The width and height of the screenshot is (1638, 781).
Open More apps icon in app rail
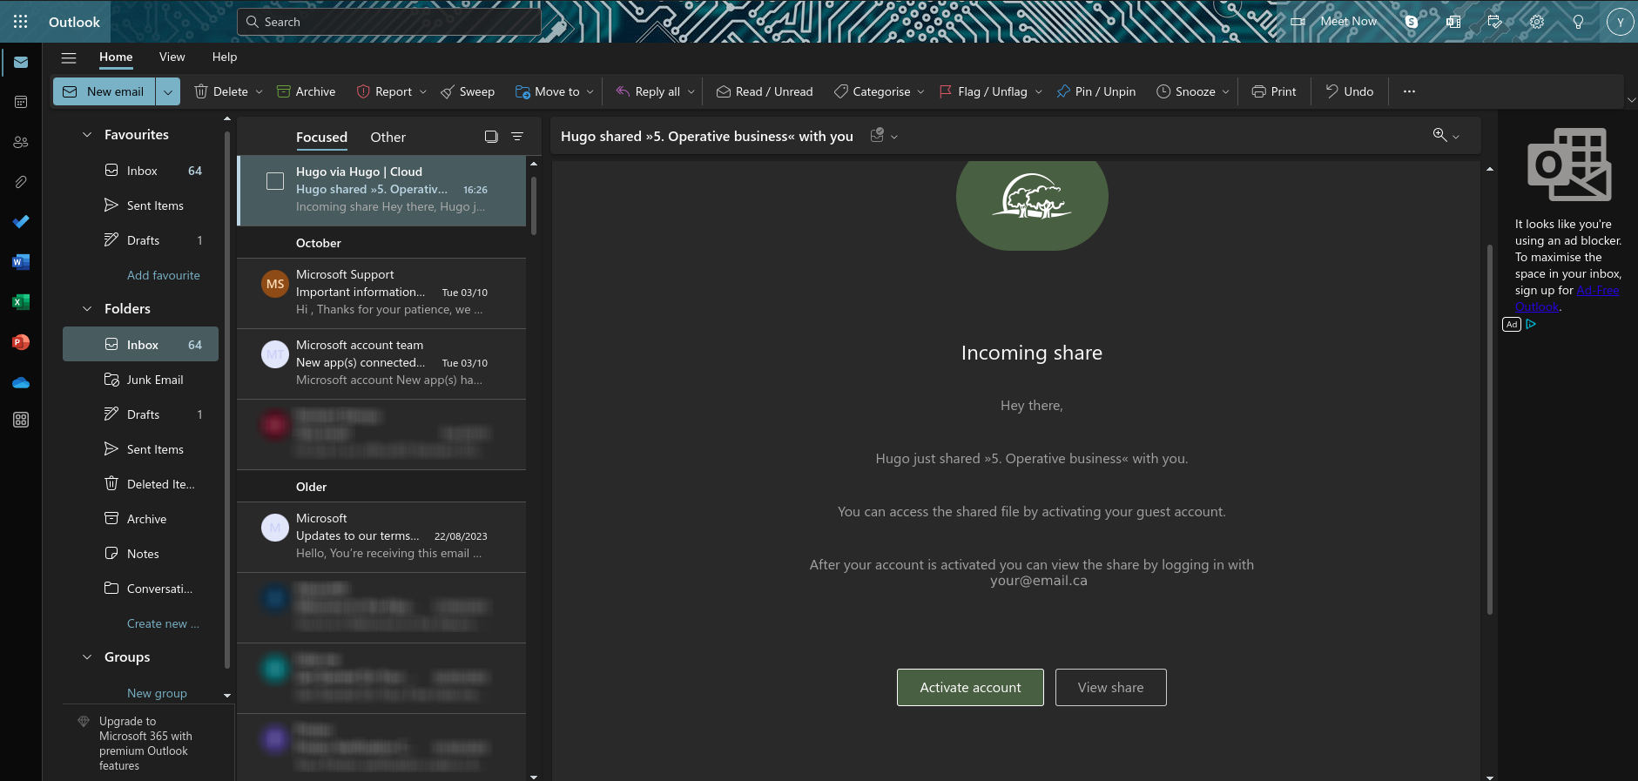pos(21,420)
